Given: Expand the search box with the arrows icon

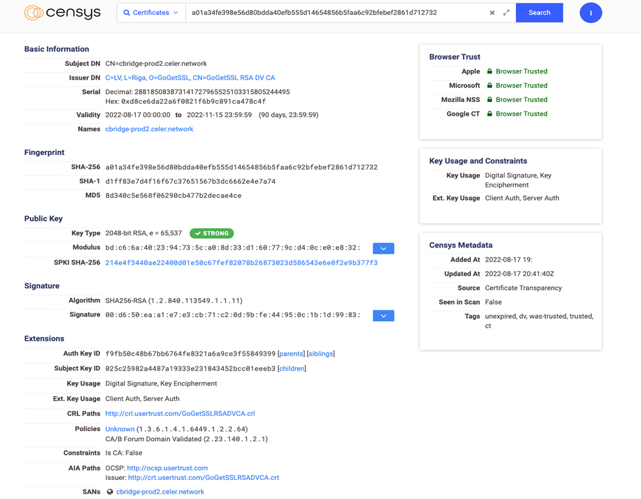Looking at the screenshot, I should [506, 13].
